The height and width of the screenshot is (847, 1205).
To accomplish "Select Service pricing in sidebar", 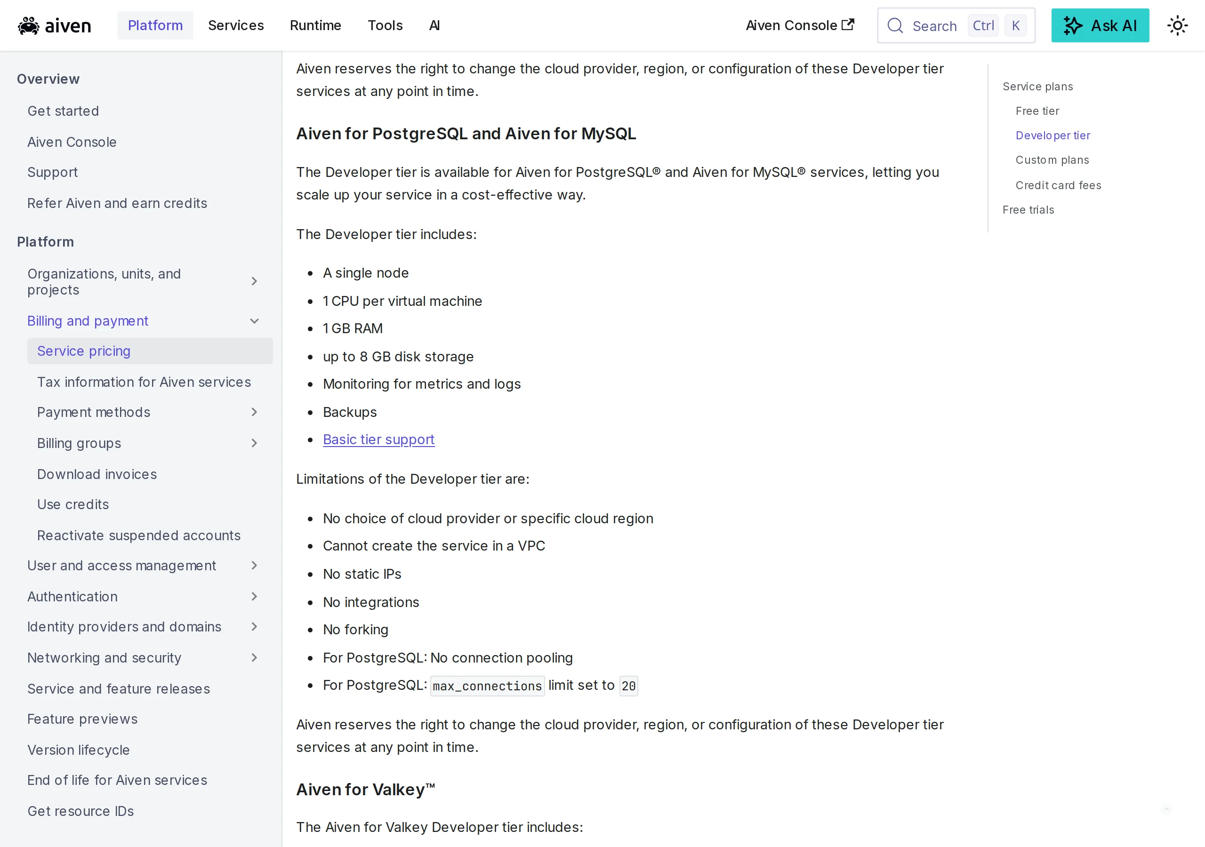I will [150, 352].
